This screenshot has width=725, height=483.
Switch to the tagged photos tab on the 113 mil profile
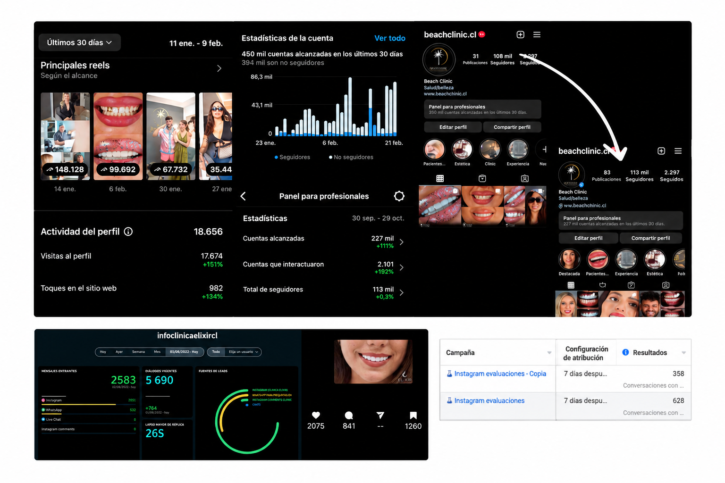(666, 285)
